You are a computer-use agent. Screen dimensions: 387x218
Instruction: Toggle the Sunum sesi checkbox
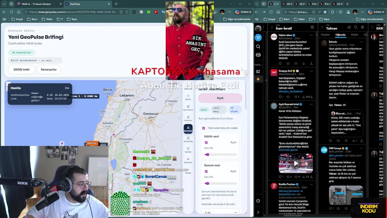(206, 171)
